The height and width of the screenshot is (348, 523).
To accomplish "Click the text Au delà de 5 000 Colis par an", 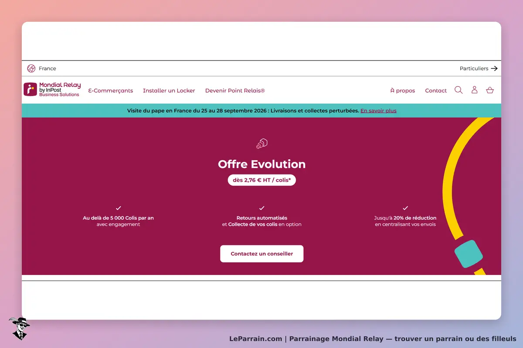I will tap(119, 218).
